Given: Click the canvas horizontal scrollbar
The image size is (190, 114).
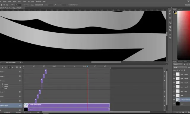Looking at the screenshot, I should coord(106,62).
